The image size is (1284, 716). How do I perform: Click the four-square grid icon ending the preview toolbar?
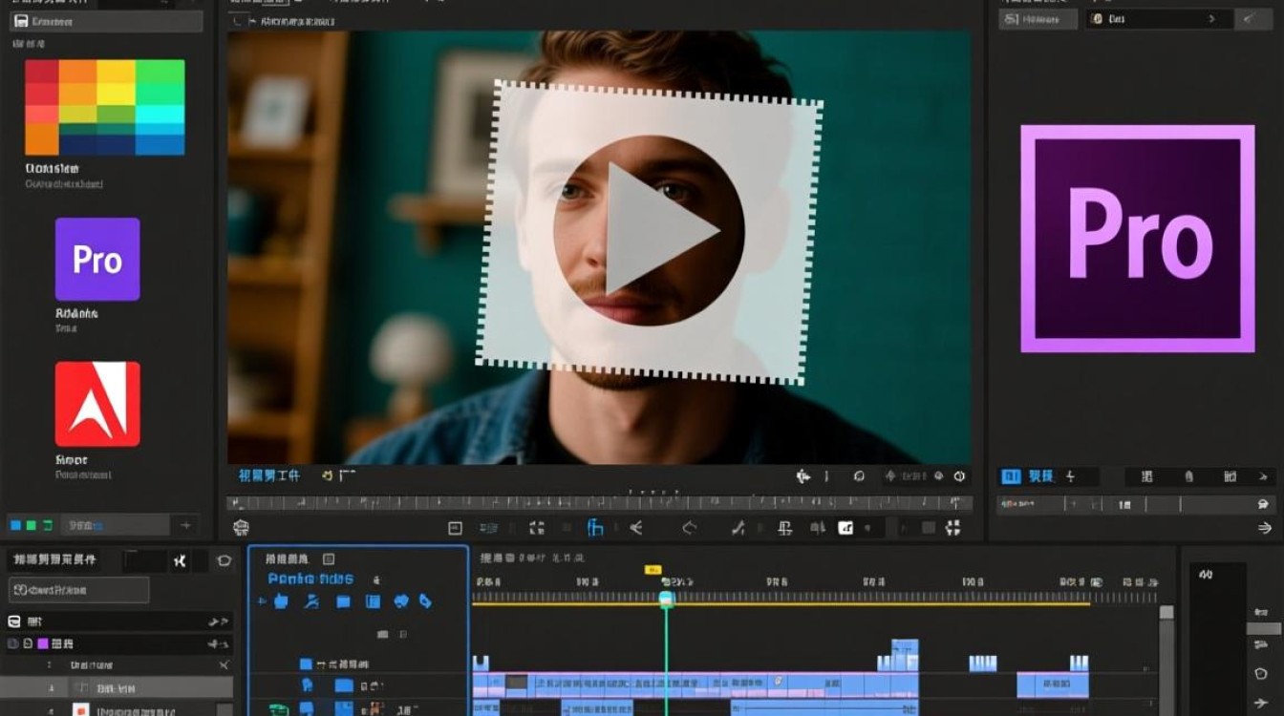(952, 528)
